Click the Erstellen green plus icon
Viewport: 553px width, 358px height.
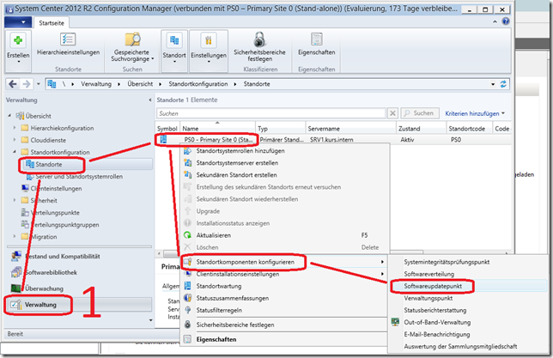point(18,40)
